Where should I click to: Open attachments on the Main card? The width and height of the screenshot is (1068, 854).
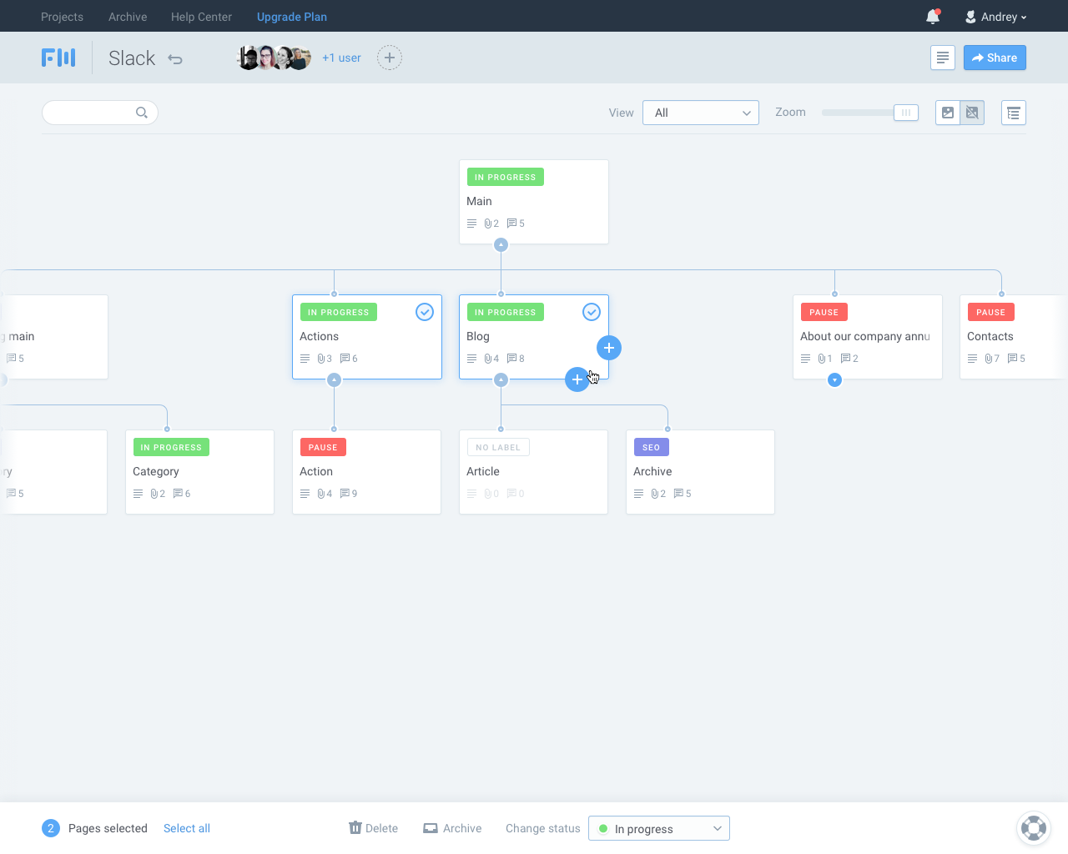[491, 224]
